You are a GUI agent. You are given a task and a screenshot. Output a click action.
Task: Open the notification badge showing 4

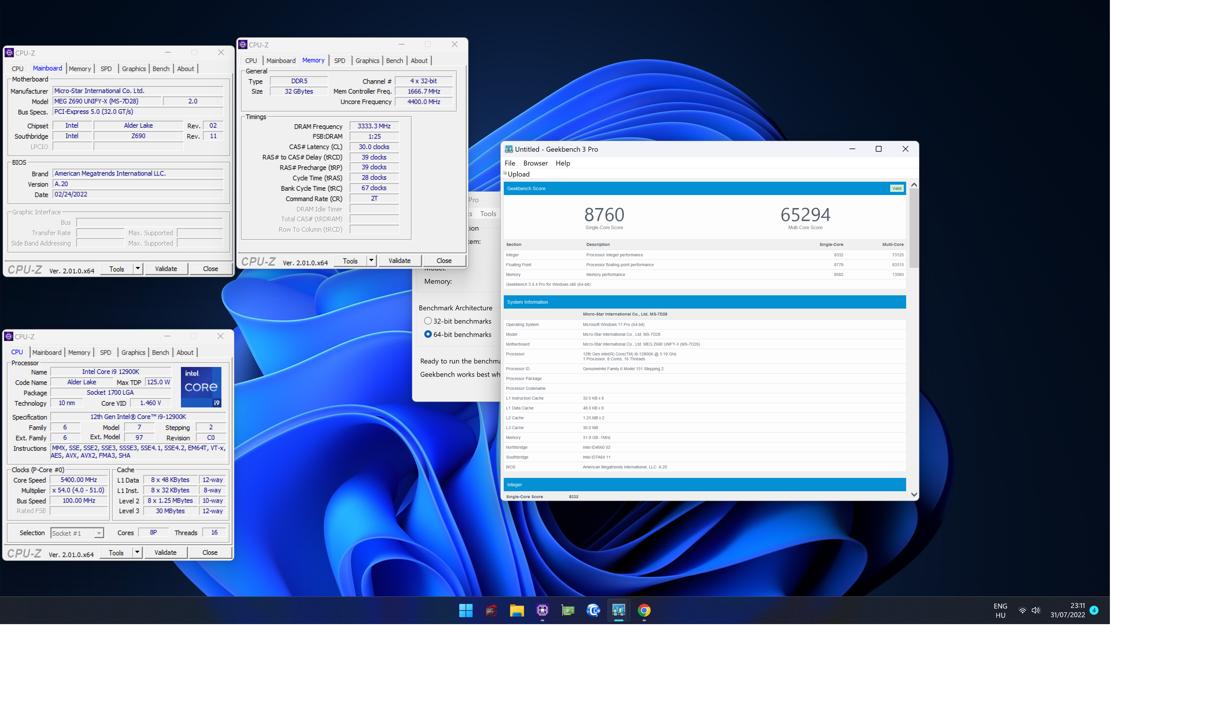1094,611
